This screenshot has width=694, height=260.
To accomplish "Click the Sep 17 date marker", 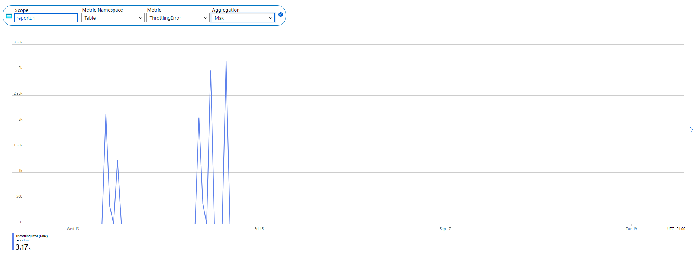I will point(445,229).
